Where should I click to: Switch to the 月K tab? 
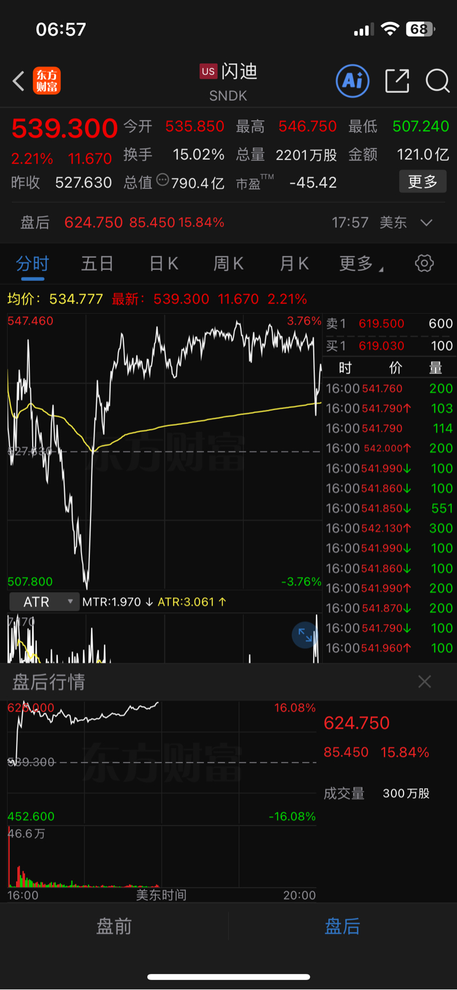[x=294, y=264]
